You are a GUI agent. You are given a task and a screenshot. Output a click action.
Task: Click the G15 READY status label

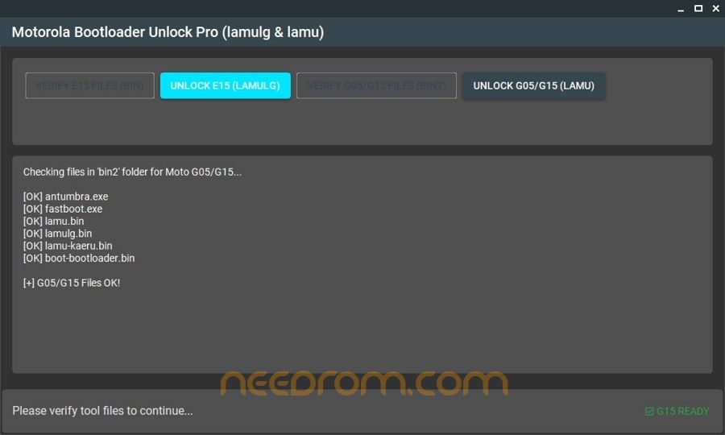(x=682, y=412)
